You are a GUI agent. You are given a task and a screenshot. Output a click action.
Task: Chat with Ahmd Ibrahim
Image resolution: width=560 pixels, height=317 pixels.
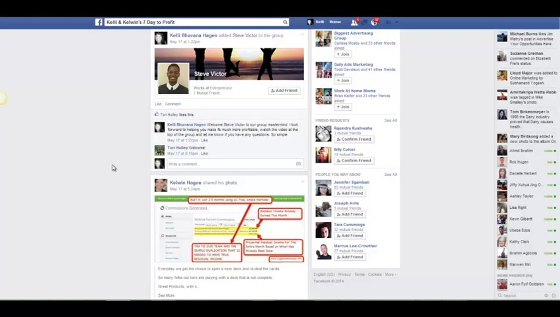pos(527,151)
